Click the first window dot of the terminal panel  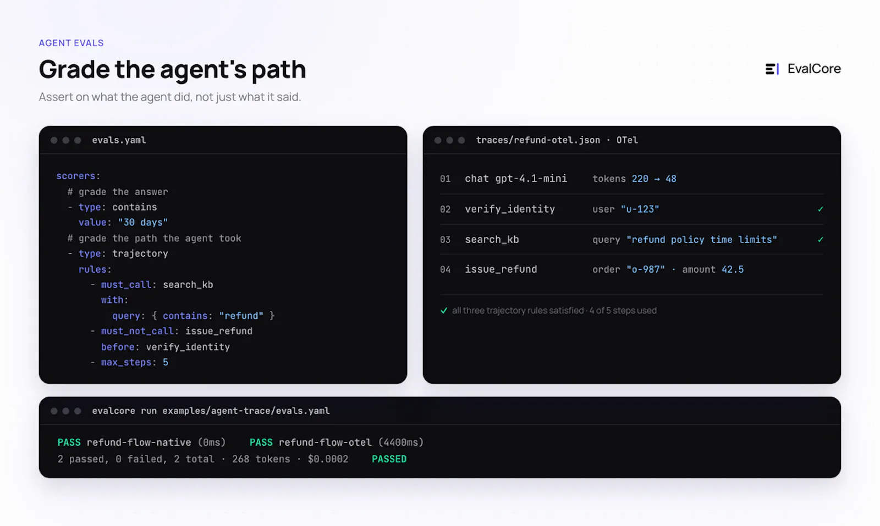[54, 411]
